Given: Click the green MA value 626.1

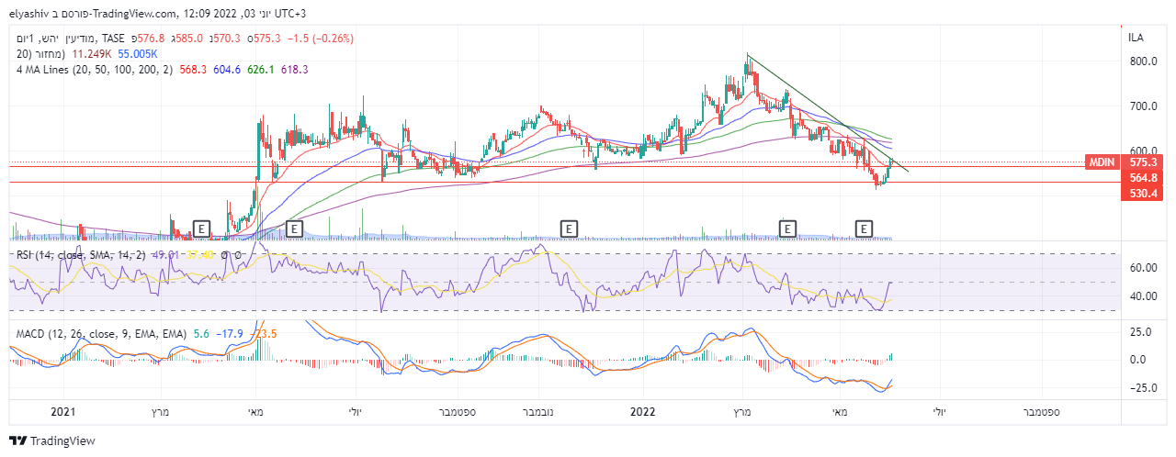Looking at the screenshot, I should 260,69.
